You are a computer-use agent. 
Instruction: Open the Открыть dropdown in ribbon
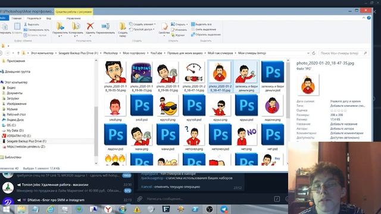pos(179,24)
